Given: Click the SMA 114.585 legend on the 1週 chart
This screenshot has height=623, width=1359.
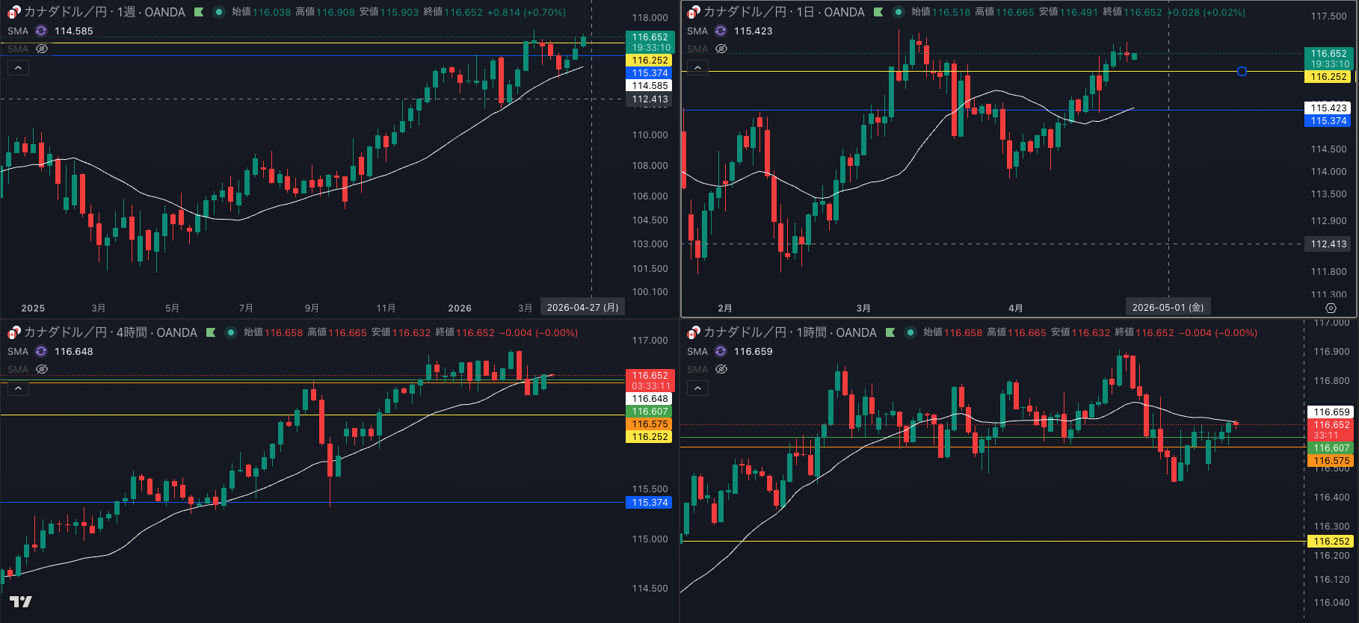Looking at the screenshot, I should 50,31.
